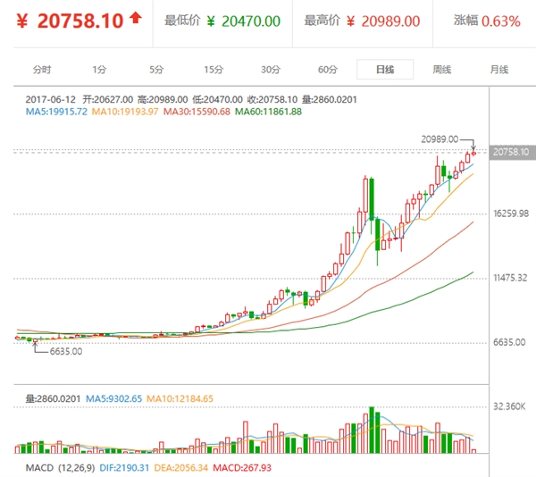Open the 月线 monthly chart tab

[x=498, y=70]
